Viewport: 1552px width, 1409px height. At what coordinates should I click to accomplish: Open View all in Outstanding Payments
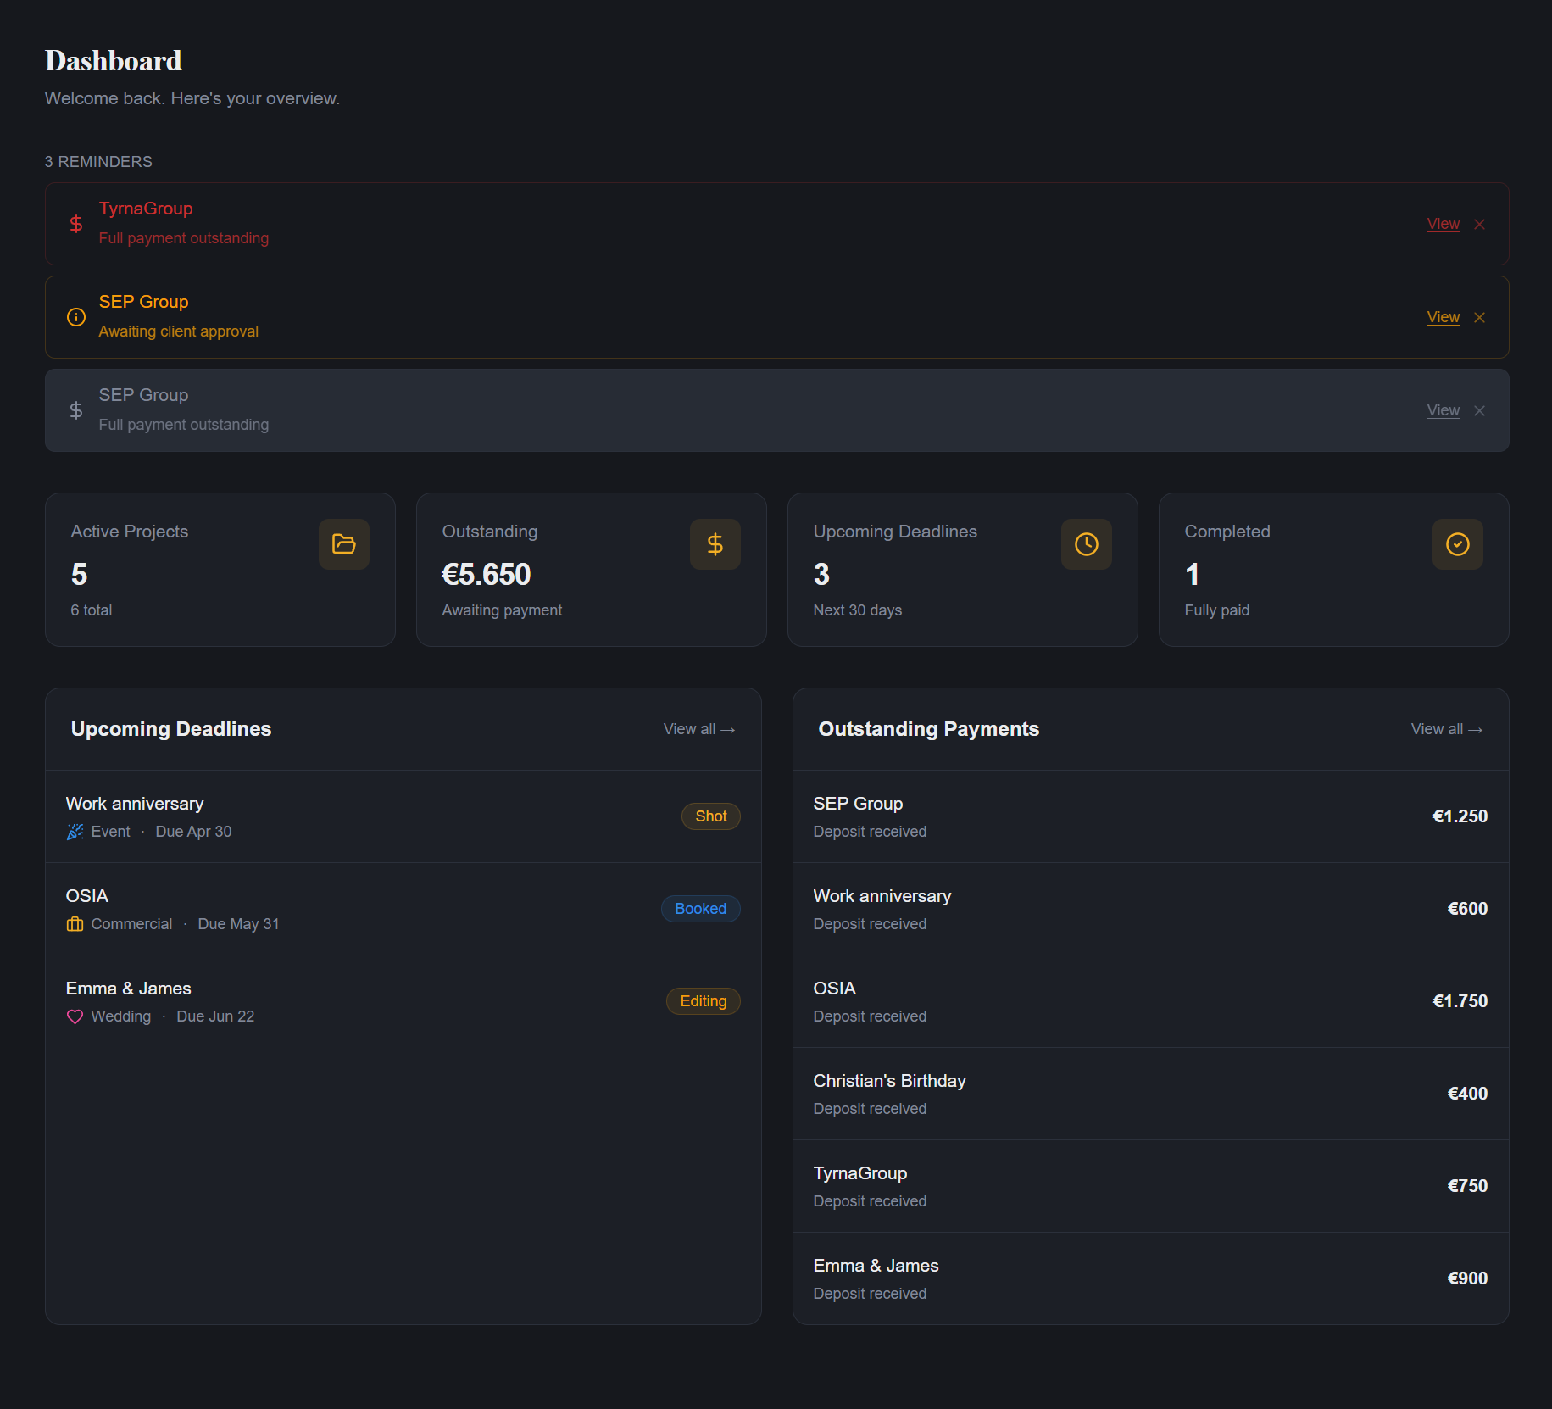pyautogui.click(x=1446, y=728)
